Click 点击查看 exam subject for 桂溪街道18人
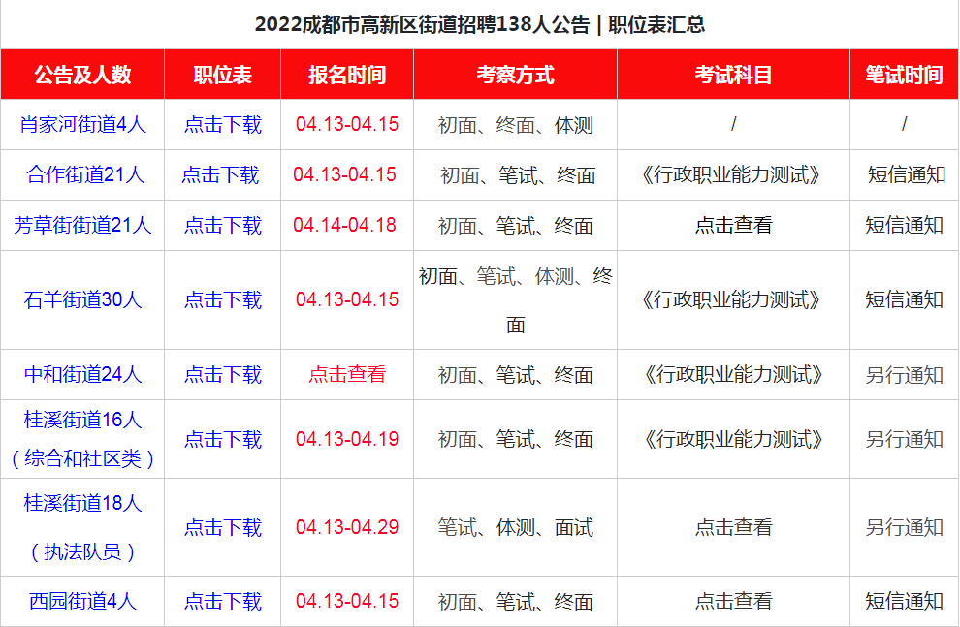The image size is (960, 627). pyautogui.click(x=733, y=527)
